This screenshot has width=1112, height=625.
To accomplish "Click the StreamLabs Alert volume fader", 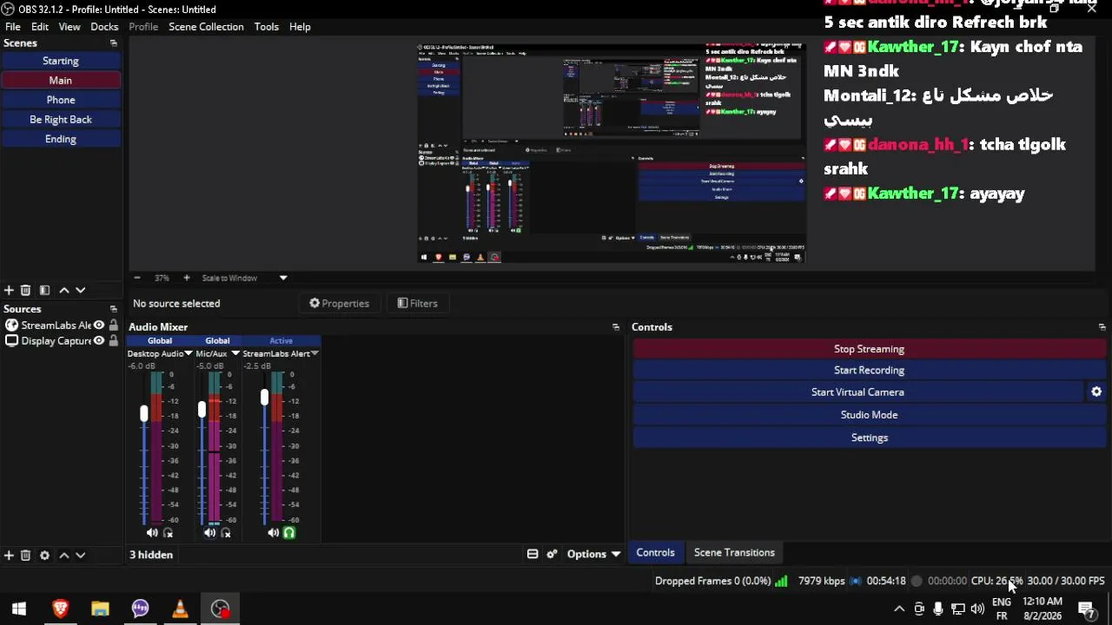I will pos(264,398).
